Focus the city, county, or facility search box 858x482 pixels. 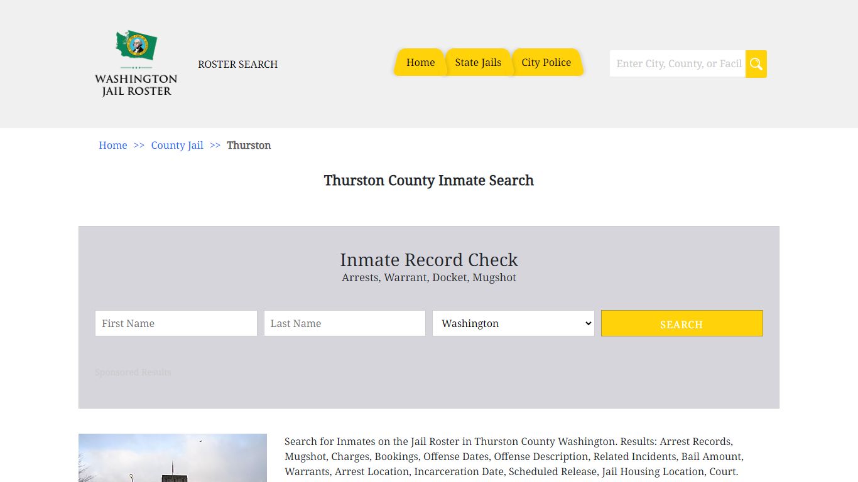[x=677, y=64]
